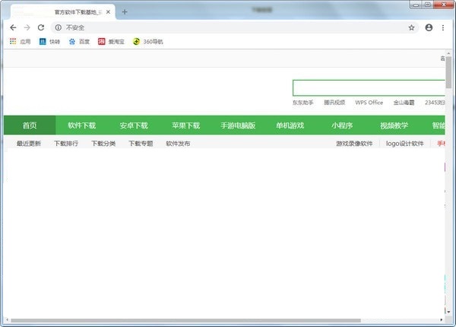Click the scroll-up arrow of vertical scrollbar
Viewport: 456px width, 327px height.
pos(448,53)
